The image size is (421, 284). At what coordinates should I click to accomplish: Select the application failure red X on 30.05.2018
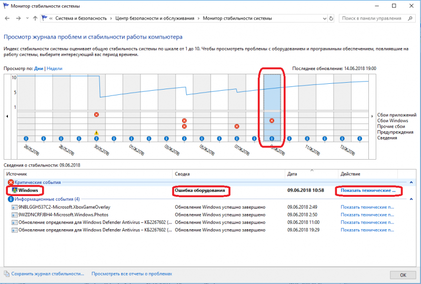click(96, 114)
